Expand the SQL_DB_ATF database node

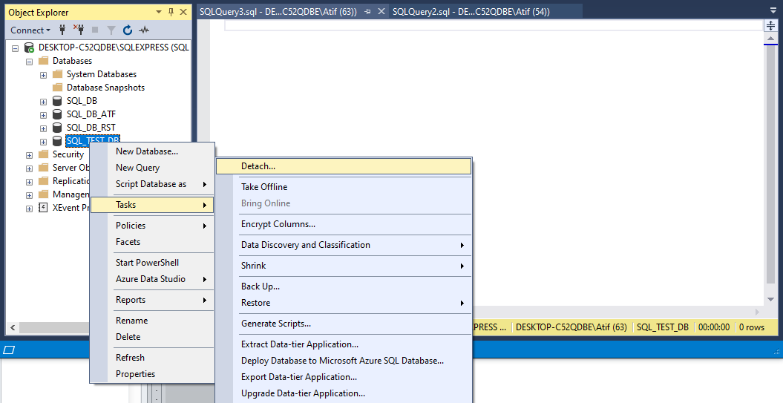click(x=44, y=115)
